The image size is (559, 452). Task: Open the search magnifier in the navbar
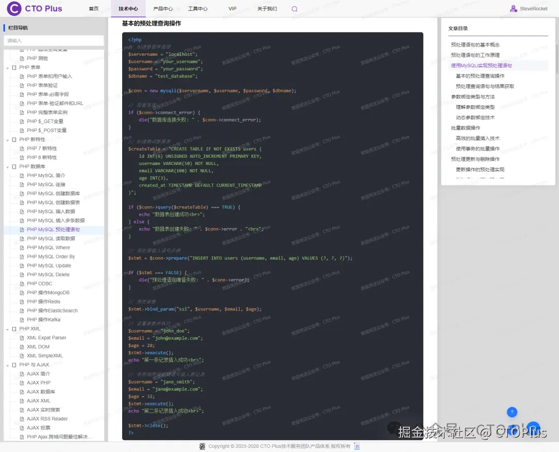point(295,9)
